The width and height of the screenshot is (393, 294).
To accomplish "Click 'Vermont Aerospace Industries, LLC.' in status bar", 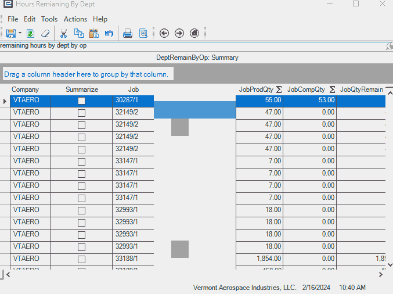I will pos(244,287).
